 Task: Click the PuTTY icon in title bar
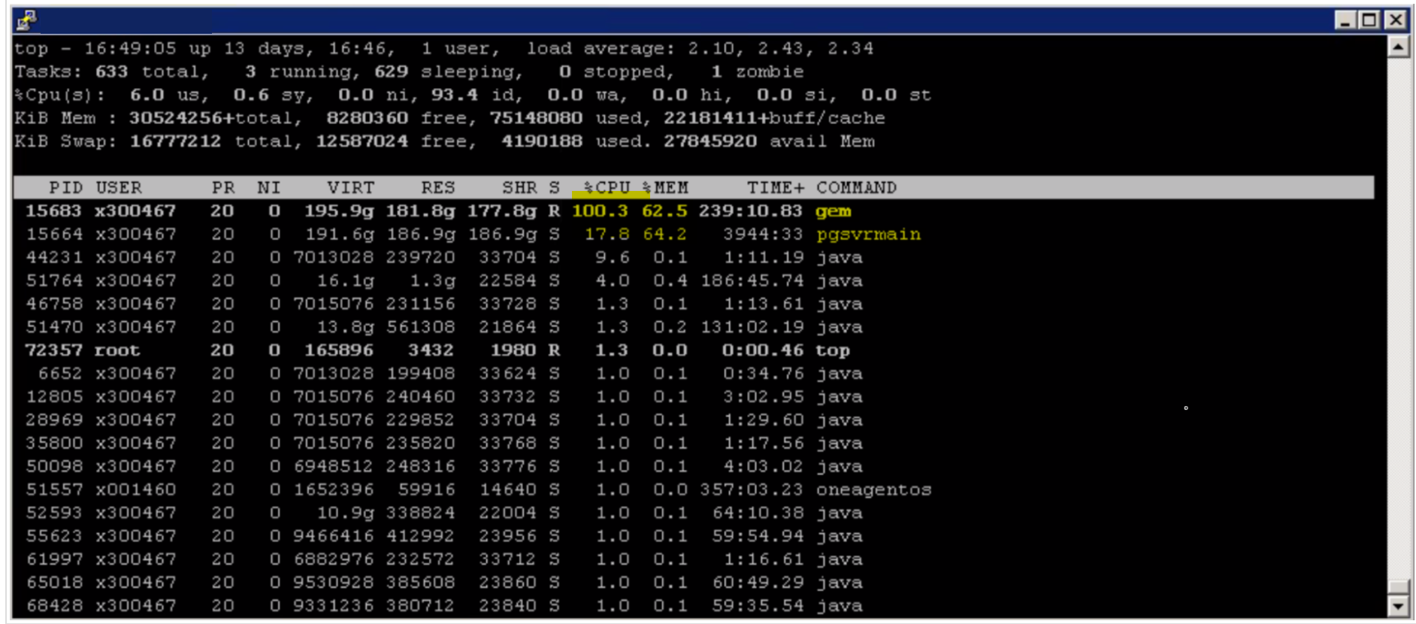point(26,20)
